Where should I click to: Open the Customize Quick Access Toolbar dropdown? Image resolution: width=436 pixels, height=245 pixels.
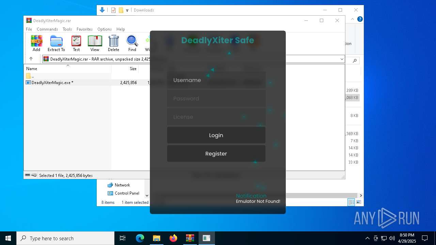point(127,10)
